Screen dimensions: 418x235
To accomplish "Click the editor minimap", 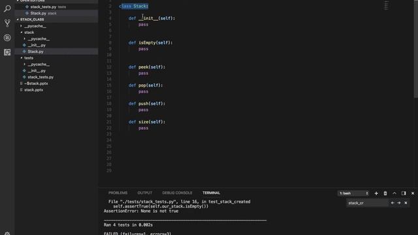I will pyautogui.click(x=386, y=5).
